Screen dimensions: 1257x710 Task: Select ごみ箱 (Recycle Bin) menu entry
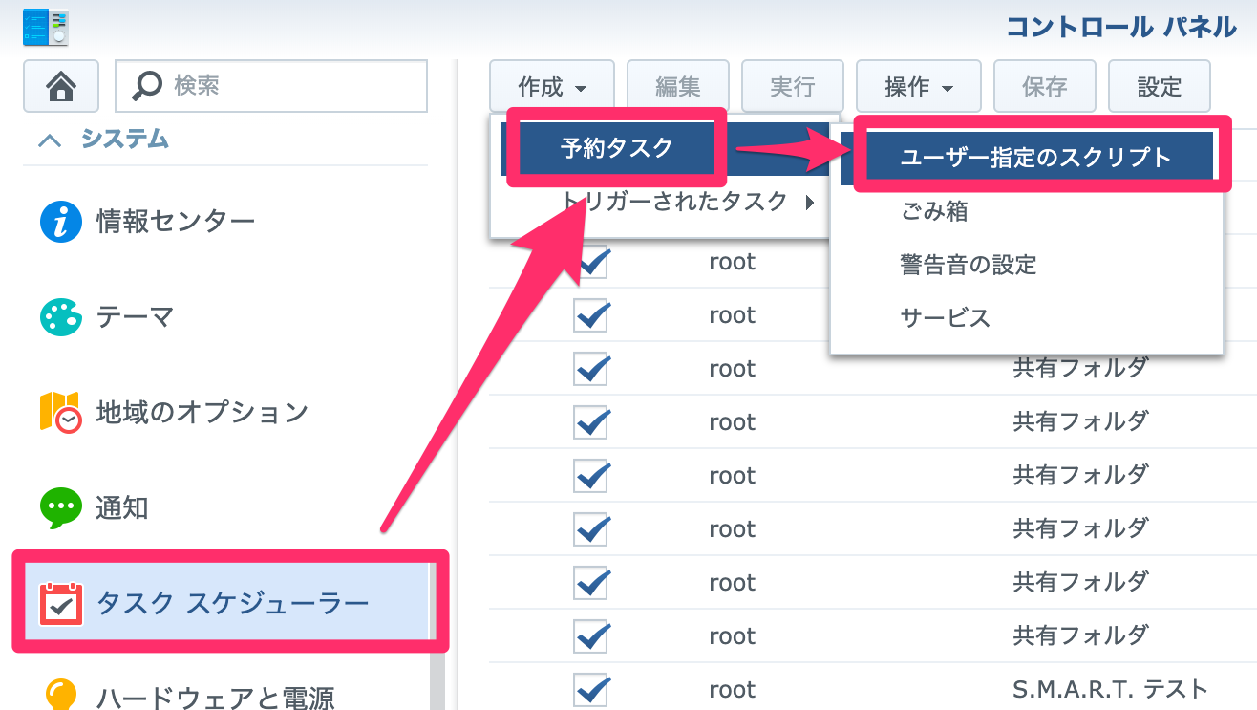[934, 212]
